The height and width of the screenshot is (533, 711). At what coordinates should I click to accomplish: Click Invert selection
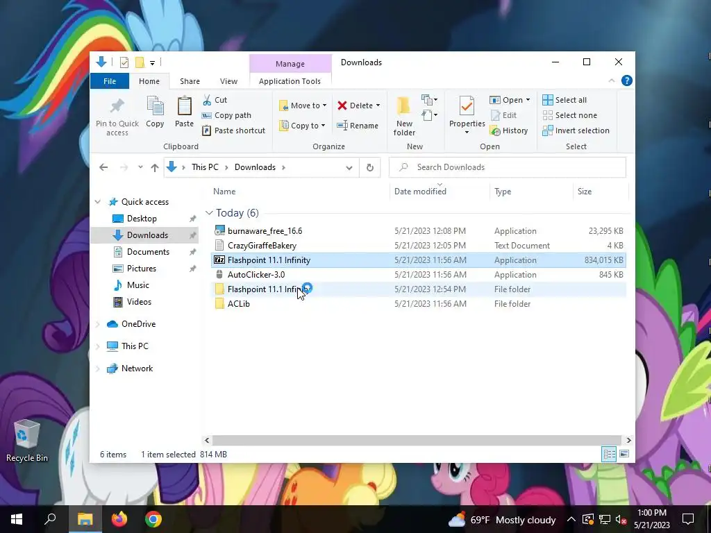point(576,130)
